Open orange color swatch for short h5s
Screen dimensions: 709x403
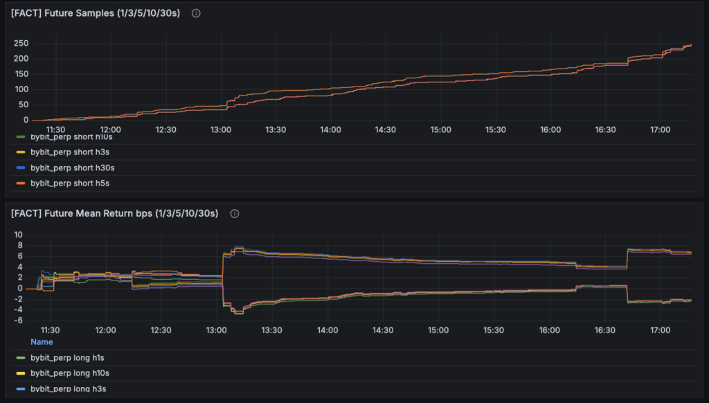tap(20, 183)
